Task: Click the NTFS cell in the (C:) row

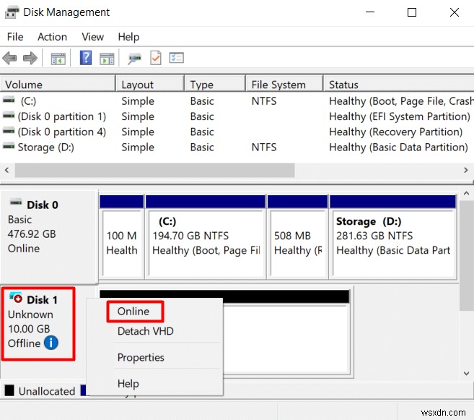Action: click(264, 100)
